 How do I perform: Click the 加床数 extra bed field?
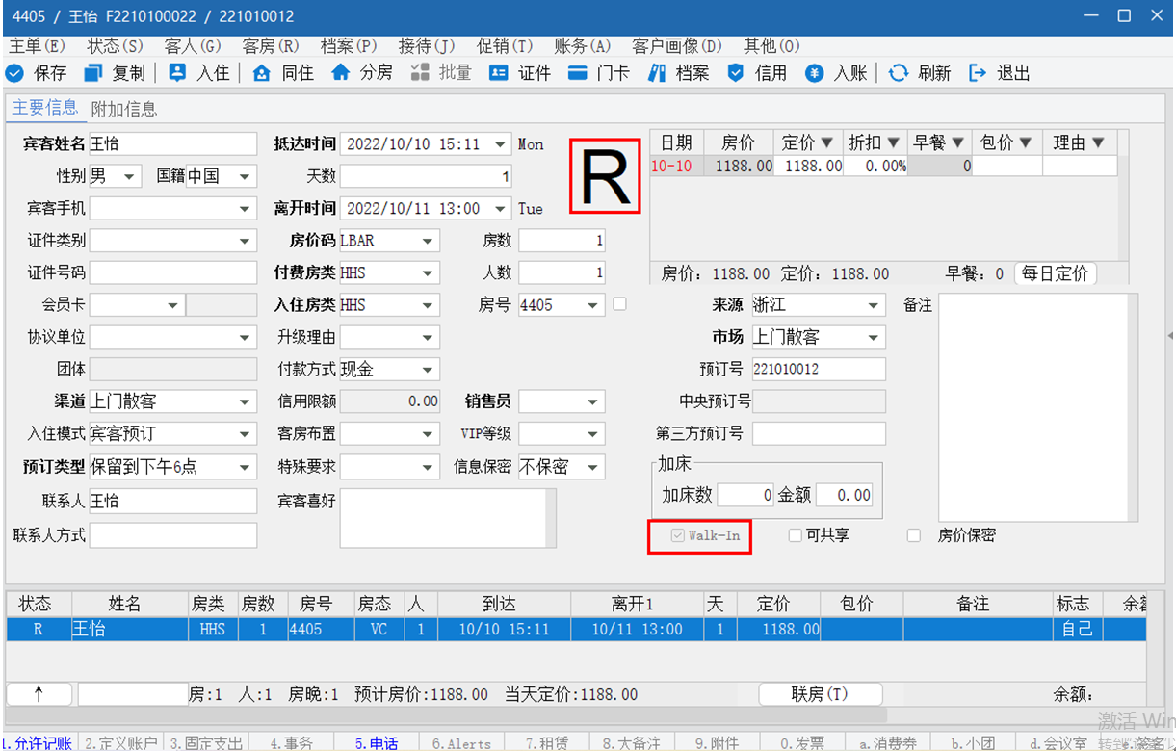tap(745, 495)
